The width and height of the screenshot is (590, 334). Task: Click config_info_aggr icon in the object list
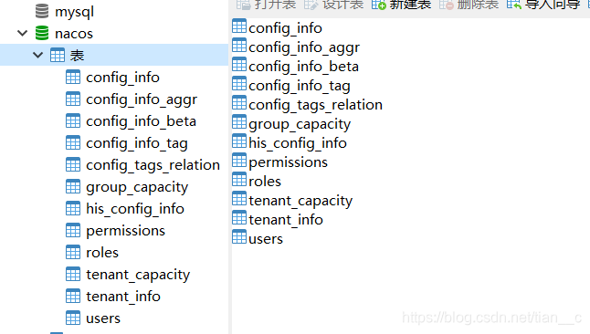tap(239, 45)
